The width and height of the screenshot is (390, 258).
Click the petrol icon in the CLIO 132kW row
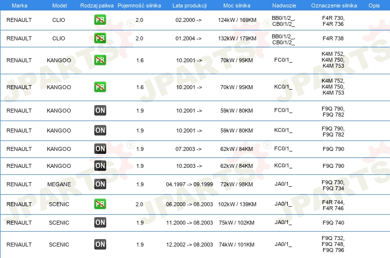(100, 38)
